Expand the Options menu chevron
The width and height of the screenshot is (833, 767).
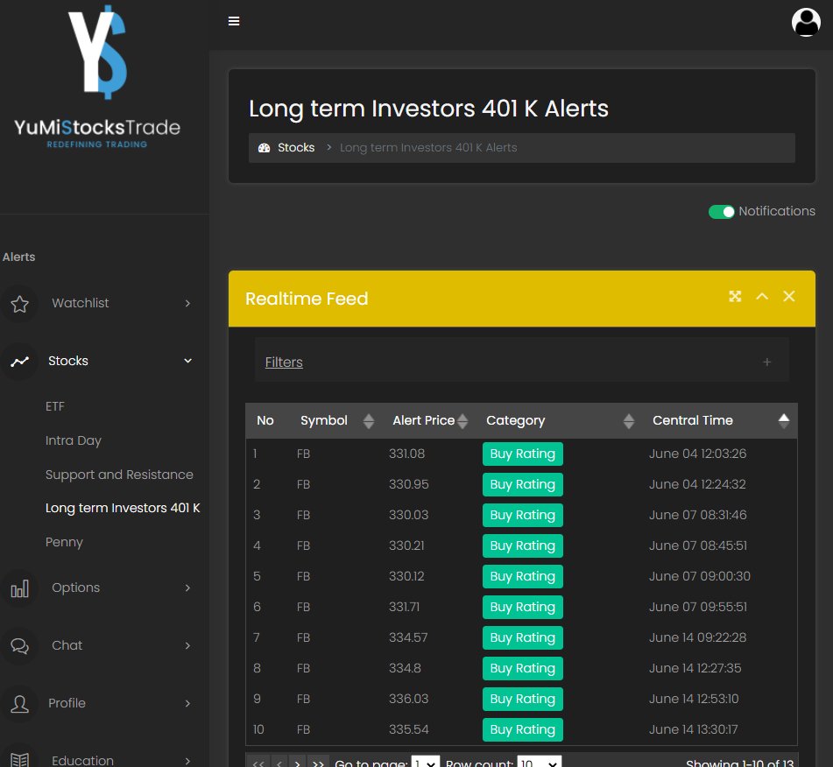coord(187,588)
